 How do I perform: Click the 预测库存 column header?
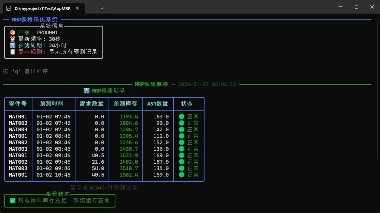point(125,104)
